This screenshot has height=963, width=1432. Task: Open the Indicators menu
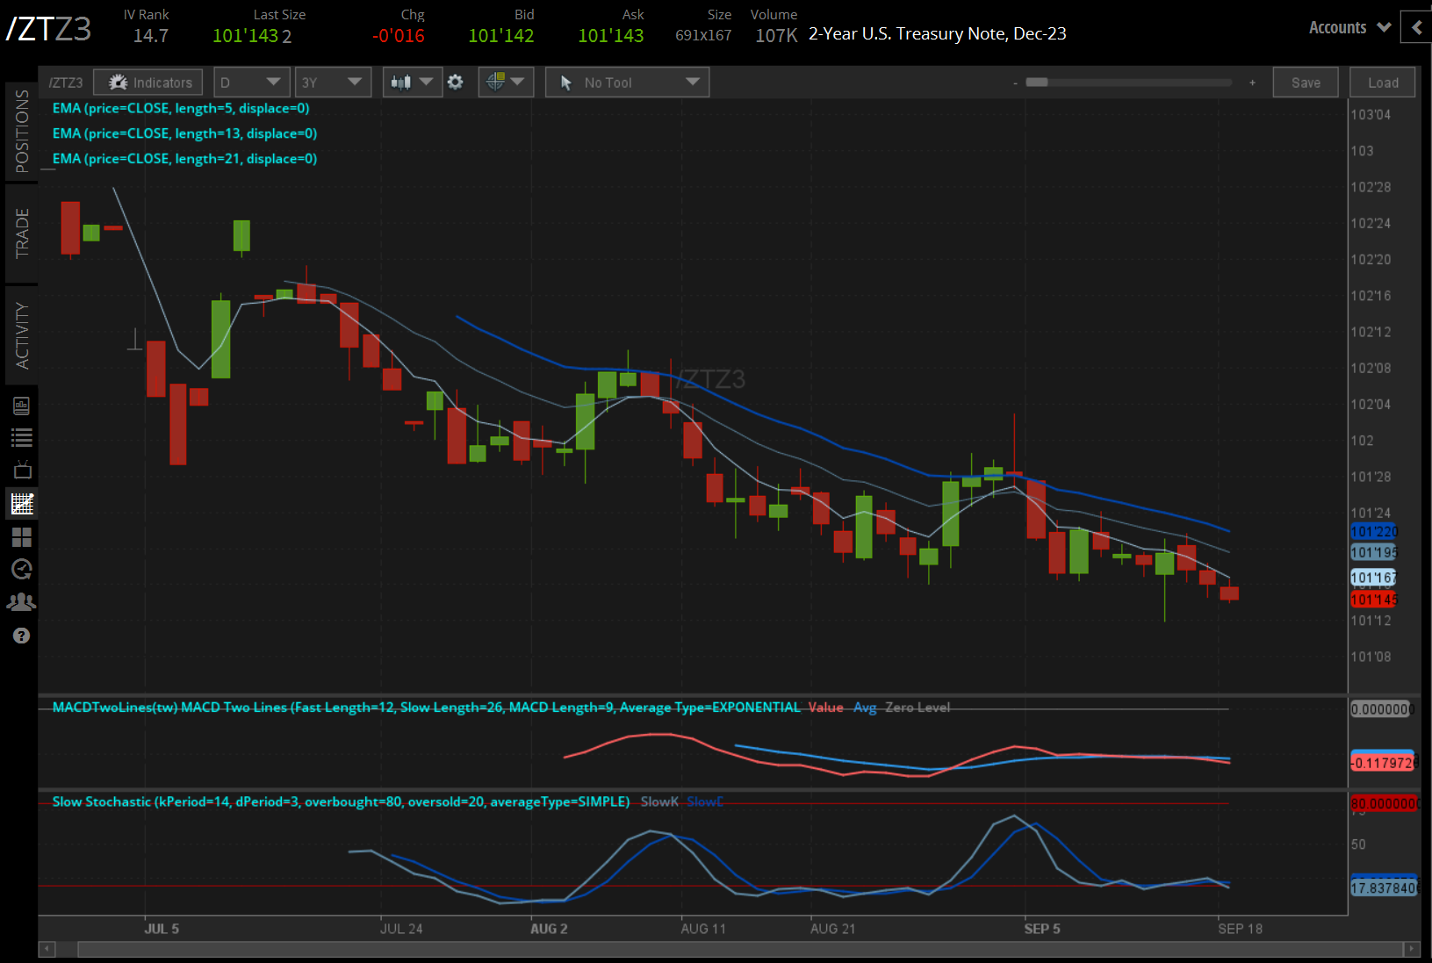click(148, 83)
